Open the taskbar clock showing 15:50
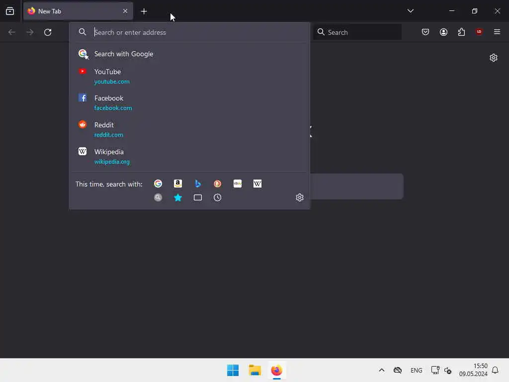509x382 pixels. tap(473, 370)
